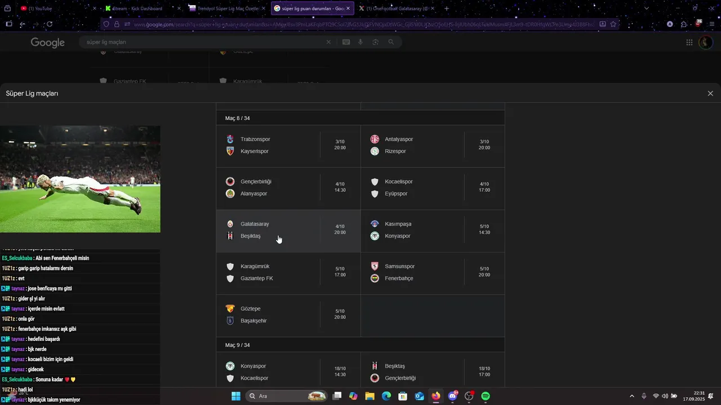Search by image with Google Lens

[x=376, y=42]
